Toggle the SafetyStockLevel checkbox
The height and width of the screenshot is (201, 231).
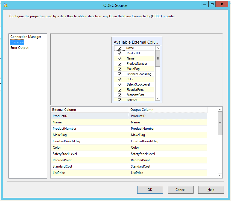coord(119,84)
